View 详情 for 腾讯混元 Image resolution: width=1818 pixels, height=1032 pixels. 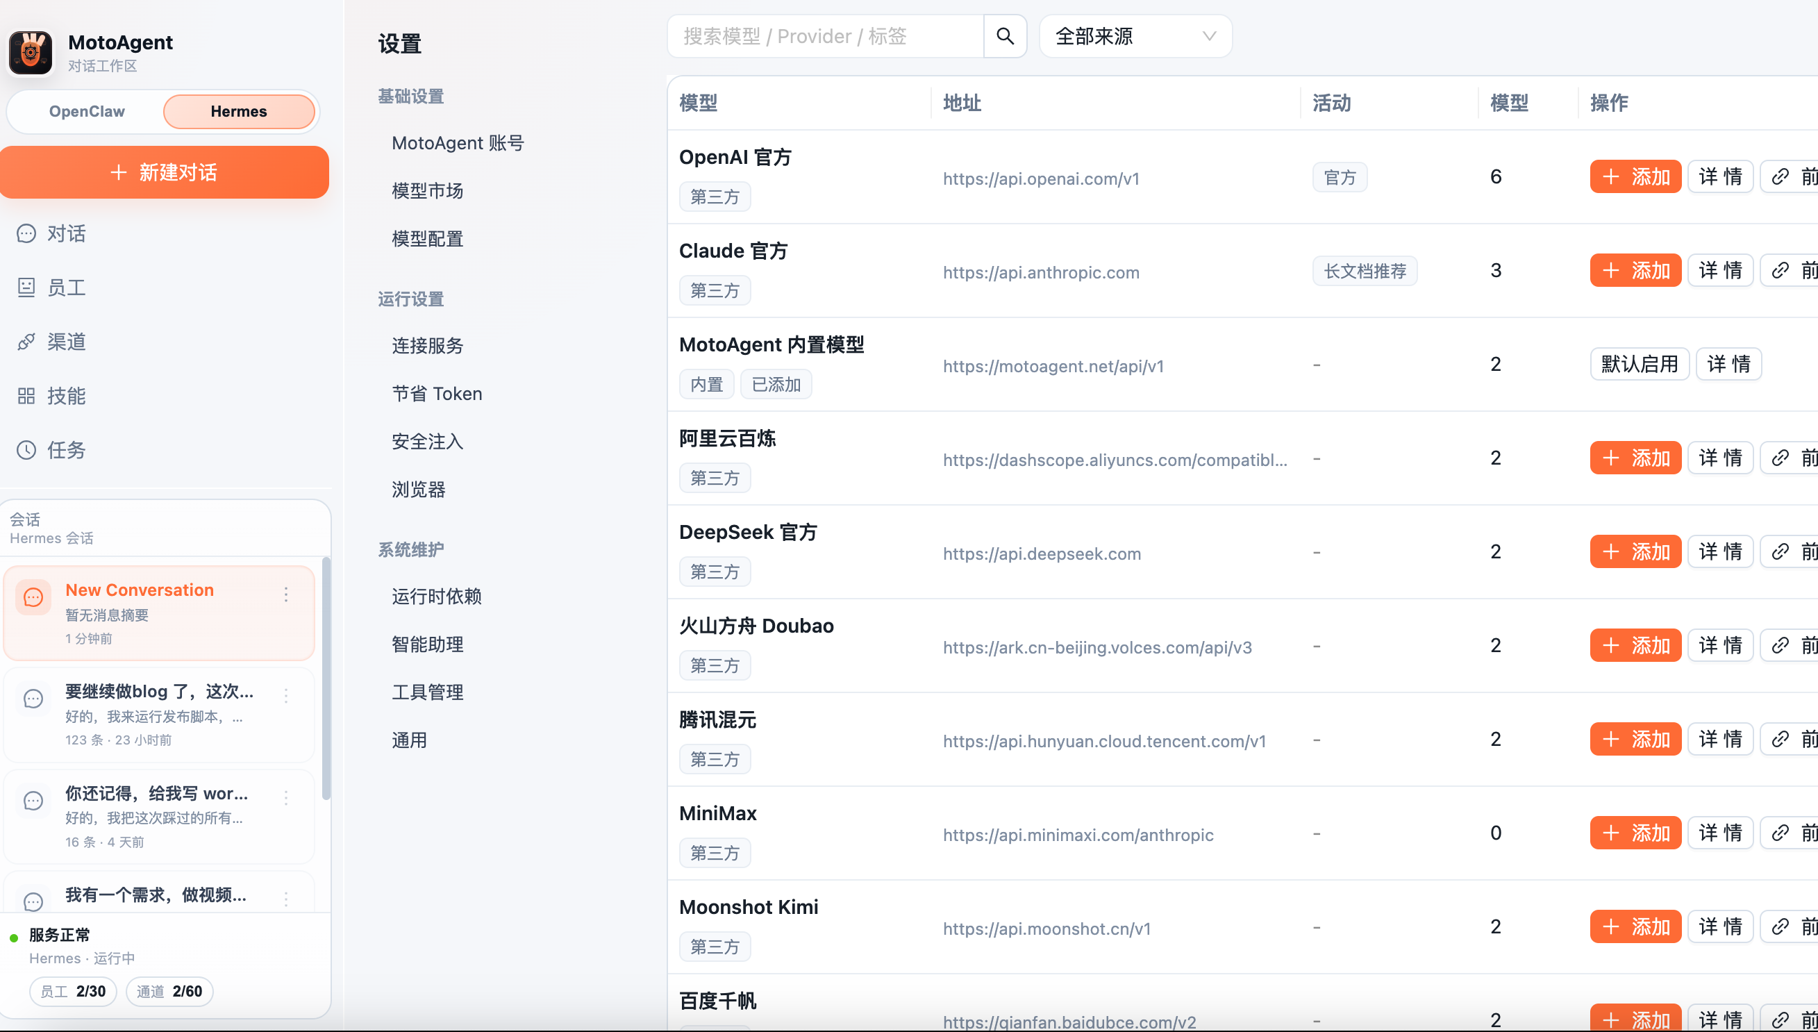[x=1720, y=739]
